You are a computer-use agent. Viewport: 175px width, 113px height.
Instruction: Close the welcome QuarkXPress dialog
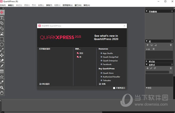click(x=125, y=26)
